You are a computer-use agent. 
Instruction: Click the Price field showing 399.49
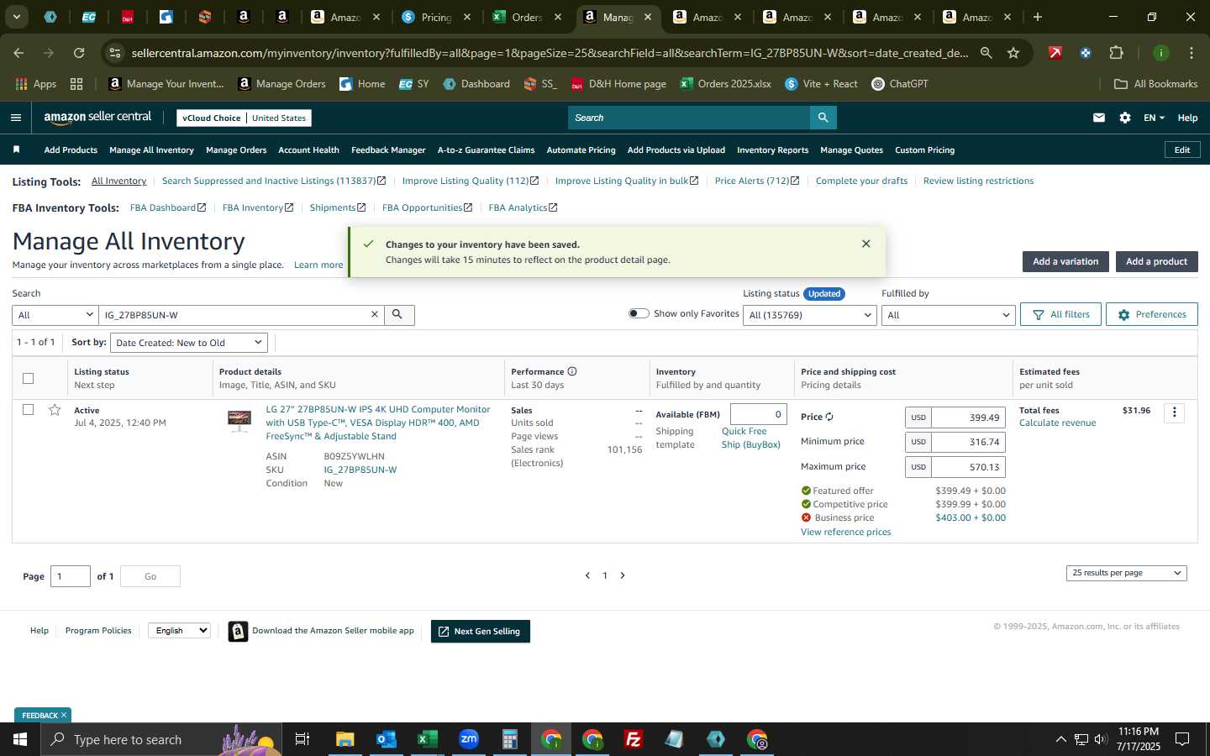pos(968,417)
